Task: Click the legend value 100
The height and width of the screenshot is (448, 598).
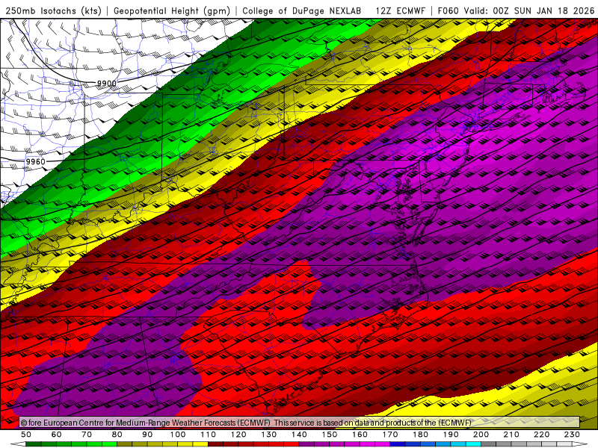Action: click(x=178, y=435)
